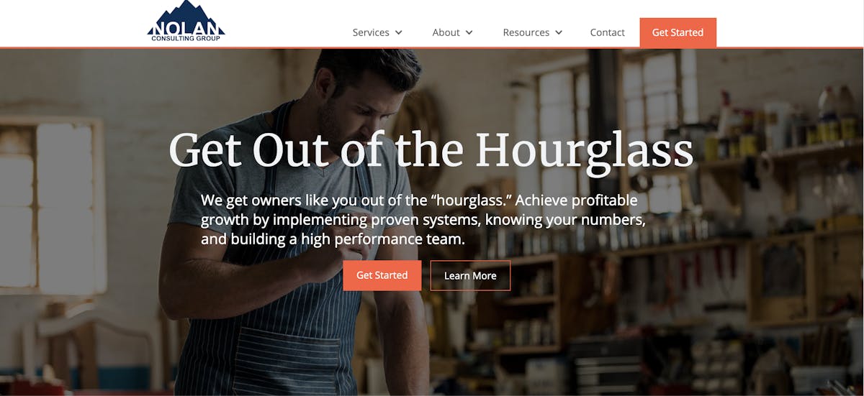Click the word 'Hourglass' in the headline

[x=585, y=150]
